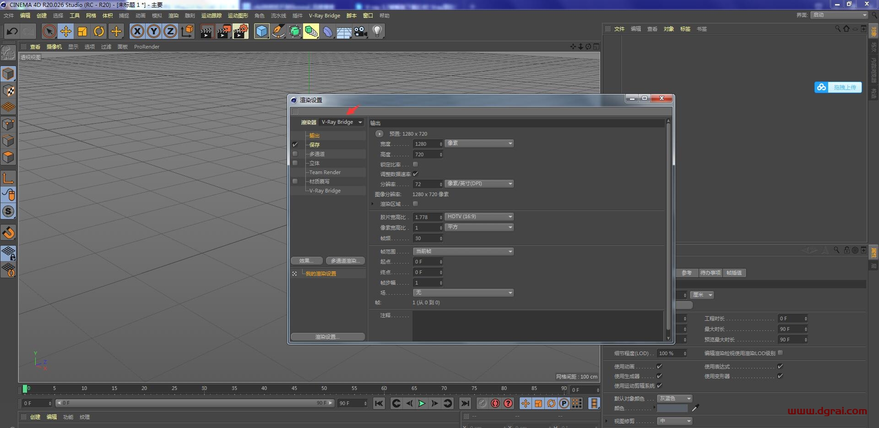The width and height of the screenshot is (879, 428).
Task: Open the 渲染器 V-Ray Bridge dropdown
Action: pos(341,122)
